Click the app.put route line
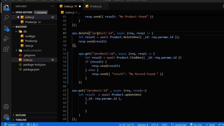The height and width of the screenshot is (126, 224). (109, 91)
